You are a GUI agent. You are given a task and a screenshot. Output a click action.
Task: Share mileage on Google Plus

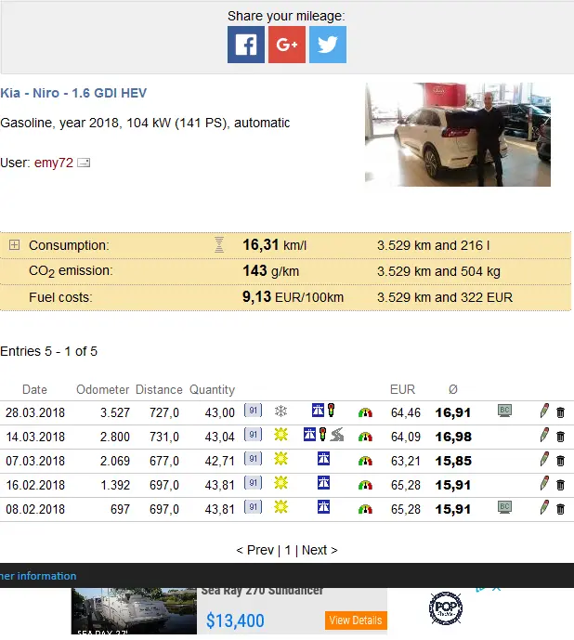(x=287, y=45)
